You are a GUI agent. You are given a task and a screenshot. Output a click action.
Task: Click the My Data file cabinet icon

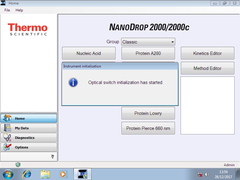click(7, 128)
